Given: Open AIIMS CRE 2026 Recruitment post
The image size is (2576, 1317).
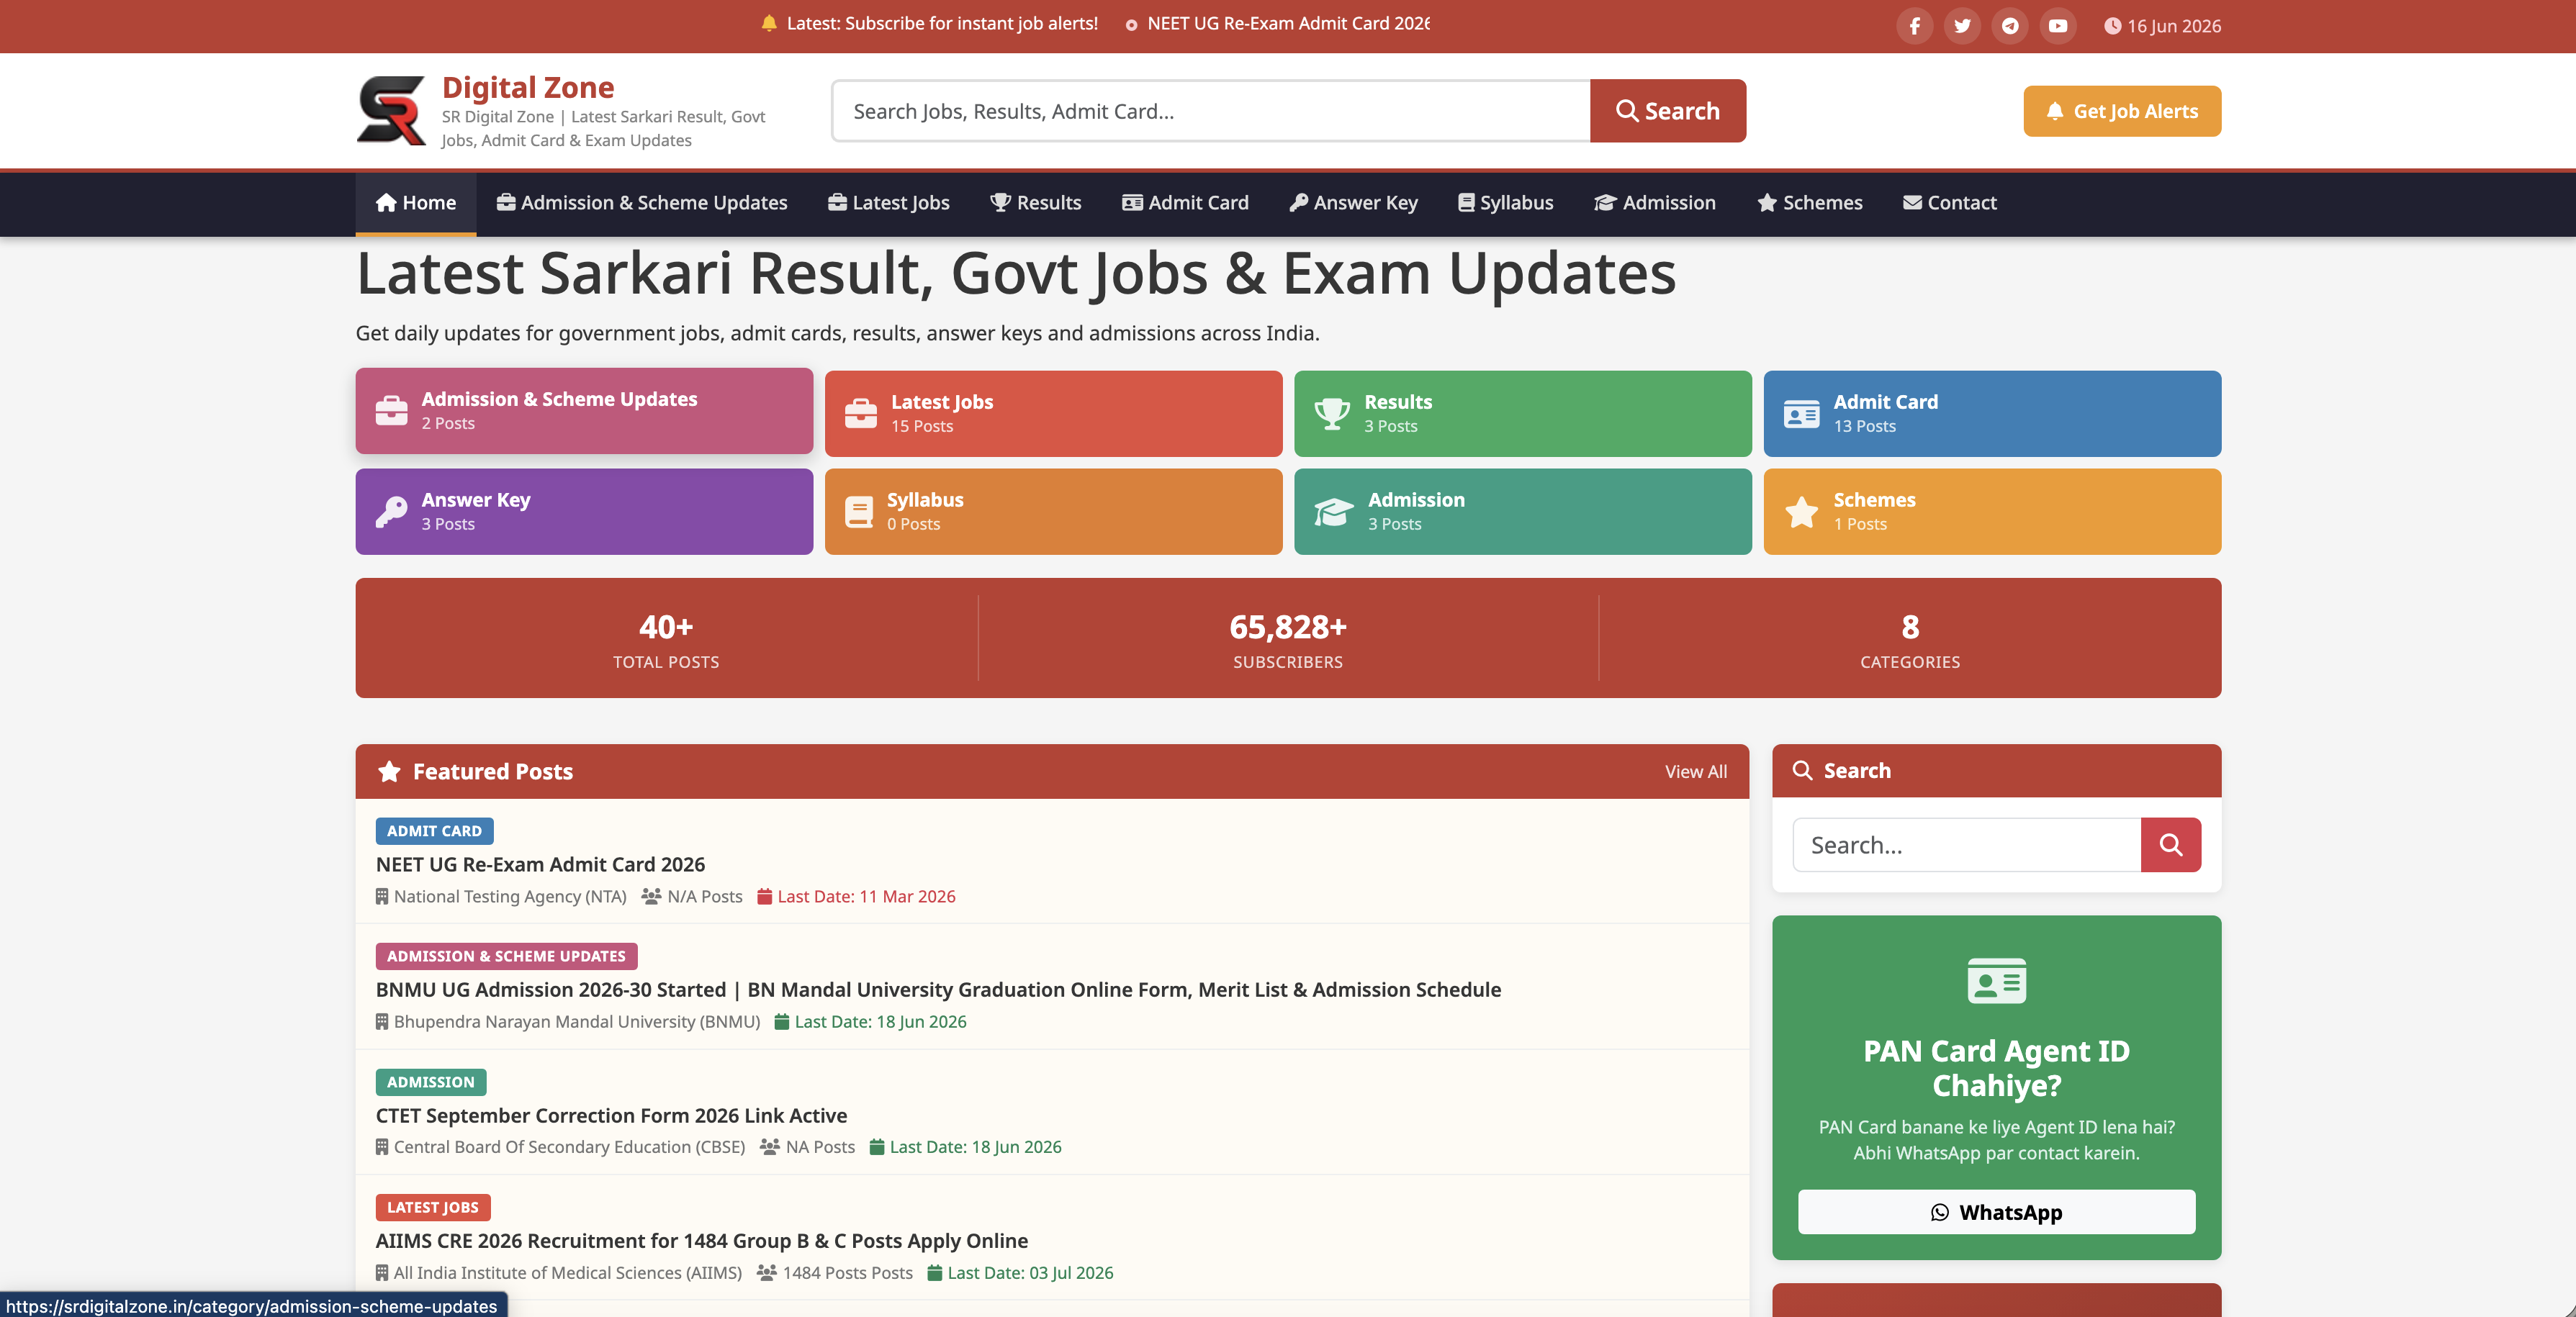Looking at the screenshot, I should 702,1240.
